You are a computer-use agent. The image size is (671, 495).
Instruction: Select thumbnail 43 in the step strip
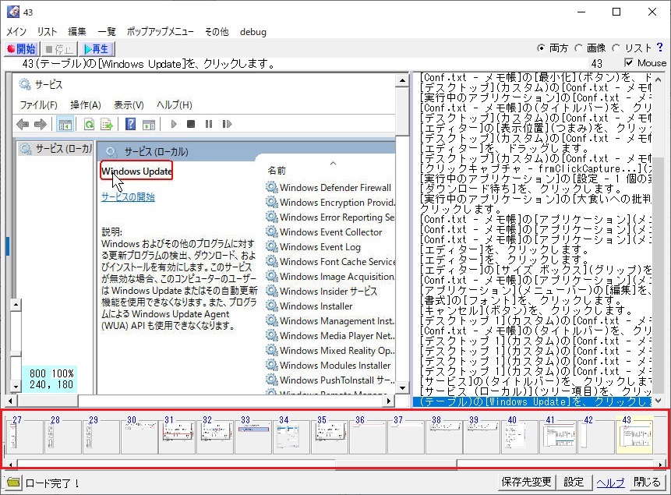[x=634, y=435]
